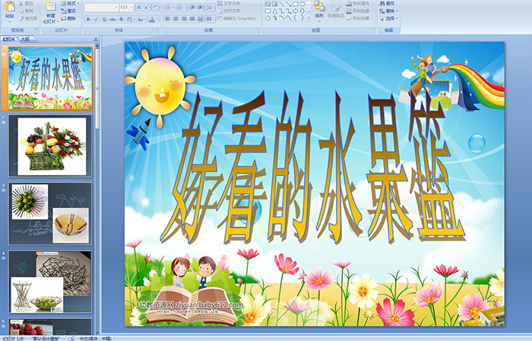The height and width of the screenshot is (341, 532).
Task: Click the Reset (重设) slide button
Action: click(68, 11)
